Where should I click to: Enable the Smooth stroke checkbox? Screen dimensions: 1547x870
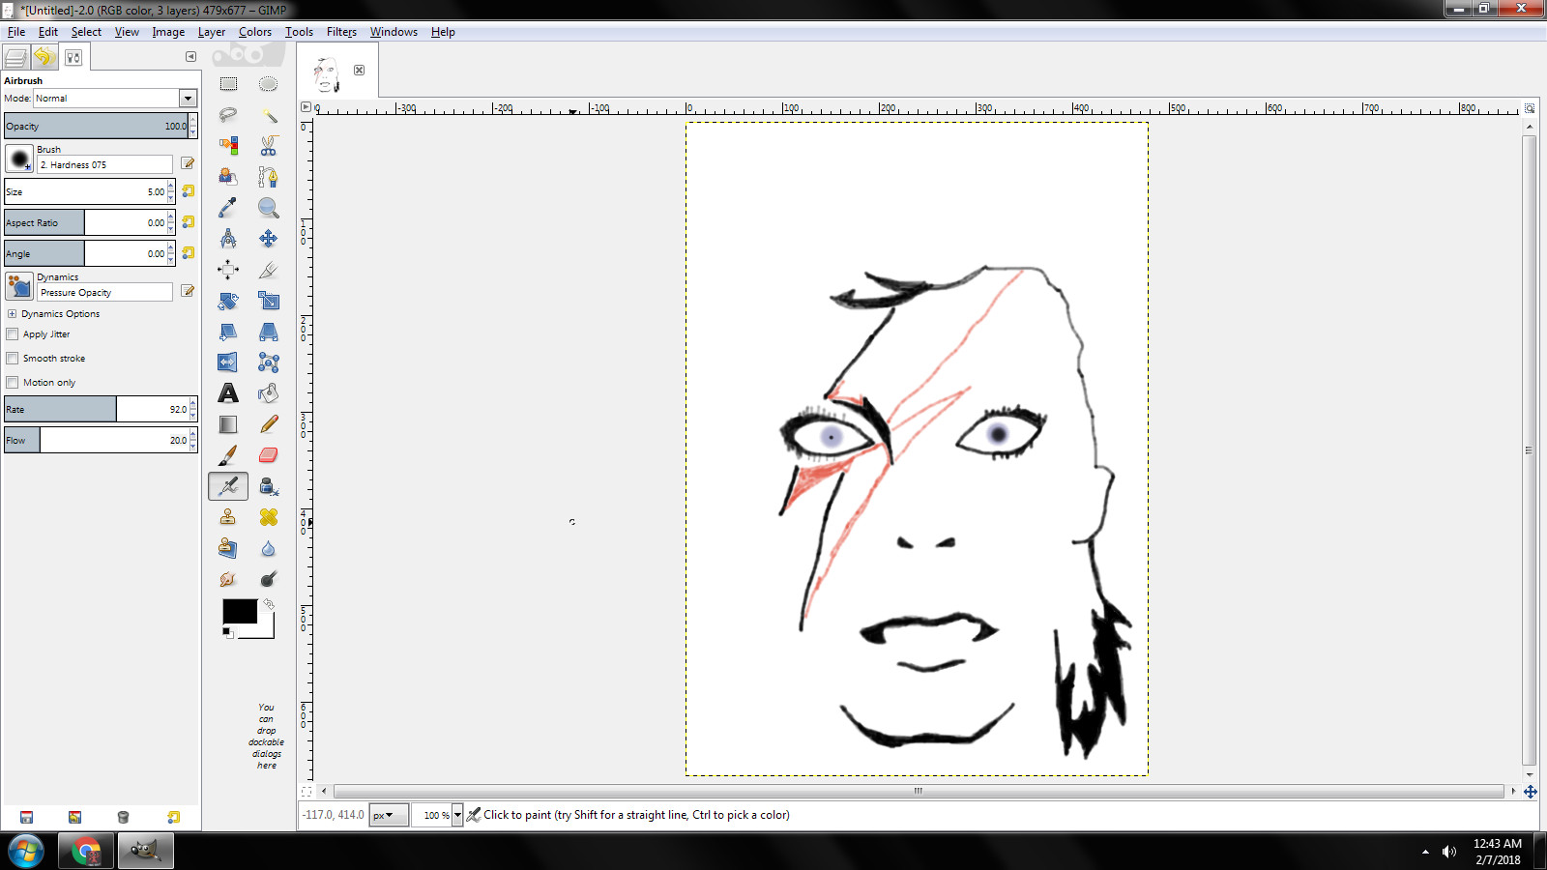pyautogui.click(x=13, y=359)
